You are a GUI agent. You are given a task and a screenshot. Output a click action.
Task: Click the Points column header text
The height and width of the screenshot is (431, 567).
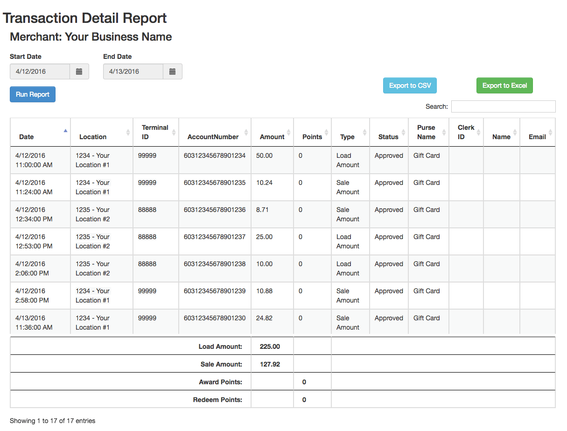point(312,137)
